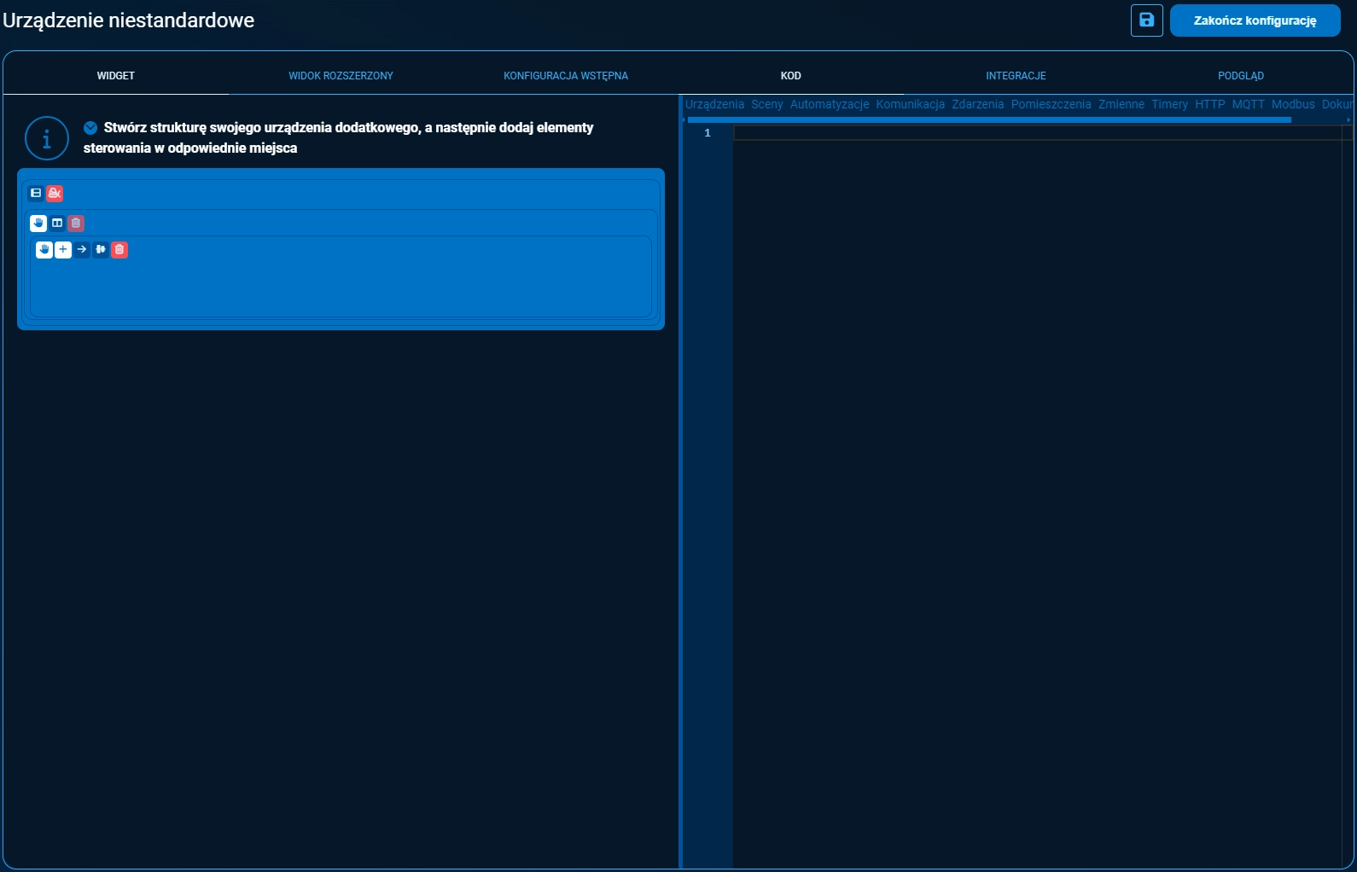Click the horizontal scrollbar under the snippet menu

pyautogui.click(x=989, y=120)
